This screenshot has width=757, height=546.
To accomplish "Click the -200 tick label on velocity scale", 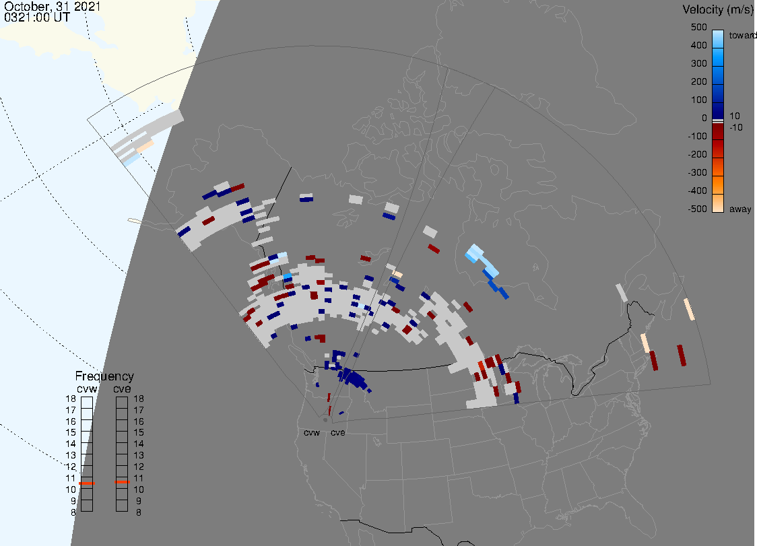I will (x=697, y=154).
